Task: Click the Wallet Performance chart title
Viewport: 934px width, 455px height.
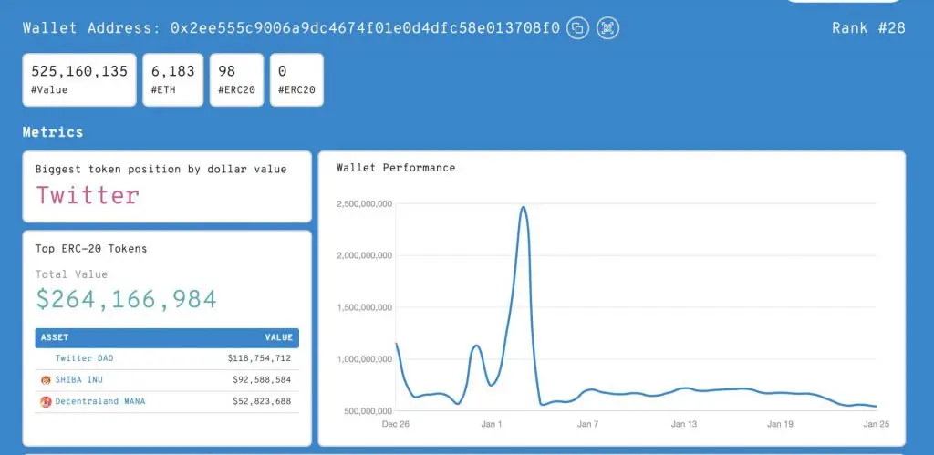Action: [x=396, y=168]
